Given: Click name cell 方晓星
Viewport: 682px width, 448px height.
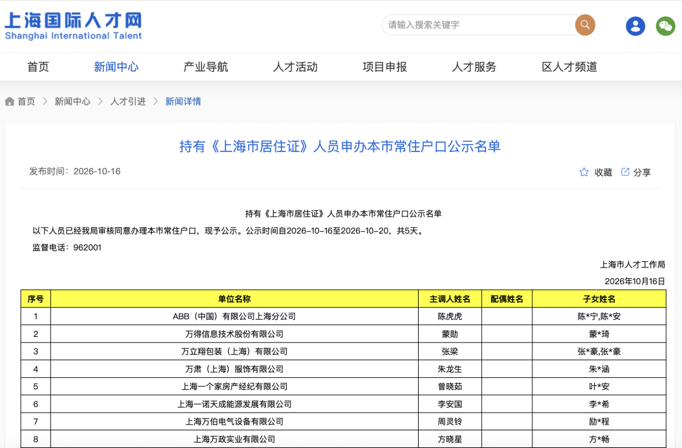Looking at the screenshot, I should (x=450, y=439).
